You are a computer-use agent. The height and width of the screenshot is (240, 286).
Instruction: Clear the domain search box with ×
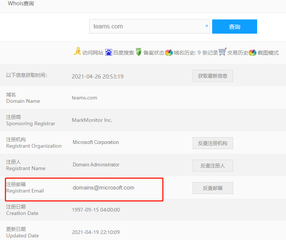click(207, 26)
